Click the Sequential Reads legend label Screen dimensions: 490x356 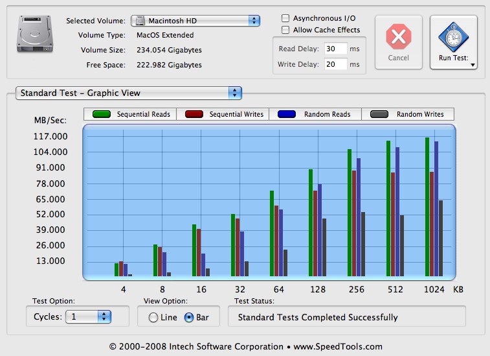tap(144, 114)
